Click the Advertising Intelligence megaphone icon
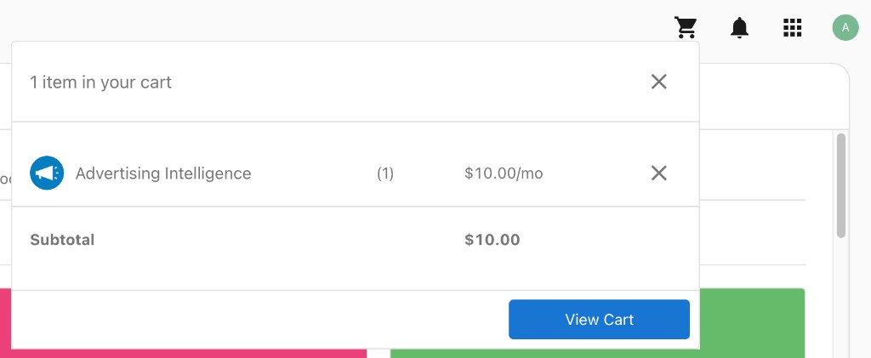The width and height of the screenshot is (871, 358). (47, 173)
